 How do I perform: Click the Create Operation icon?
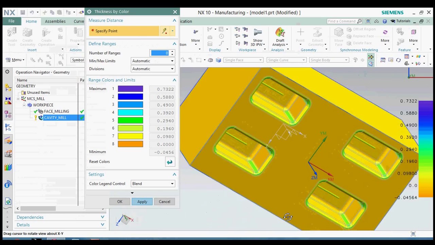(x=46, y=33)
